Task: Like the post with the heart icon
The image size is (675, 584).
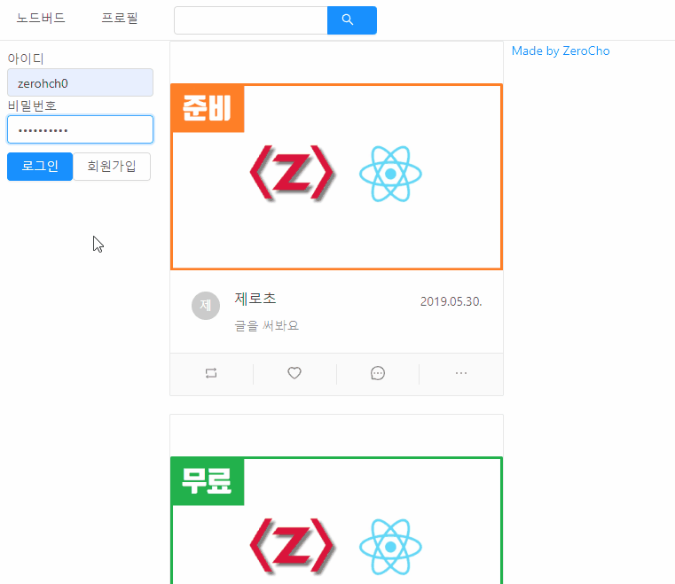Action: (x=294, y=373)
